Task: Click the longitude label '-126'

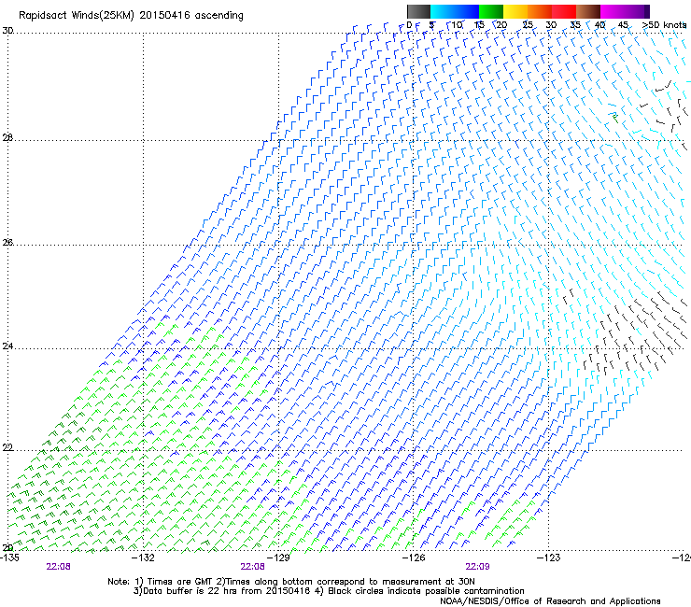Action: point(414,558)
